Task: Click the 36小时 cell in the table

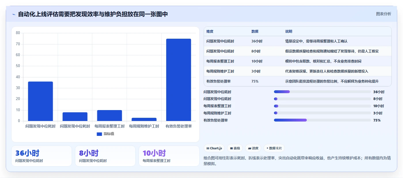Action: point(257,41)
